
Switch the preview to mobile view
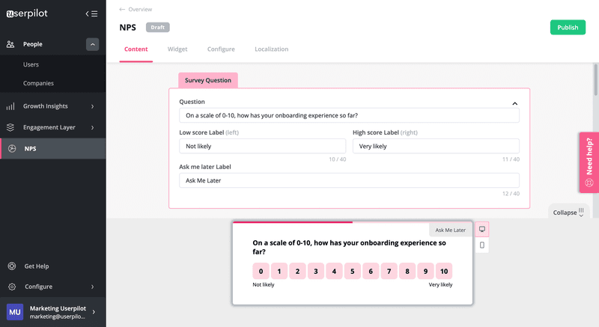[482, 245]
